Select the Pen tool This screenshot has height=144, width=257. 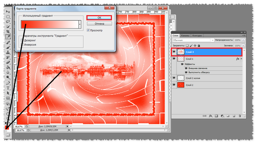(x=8, y=83)
